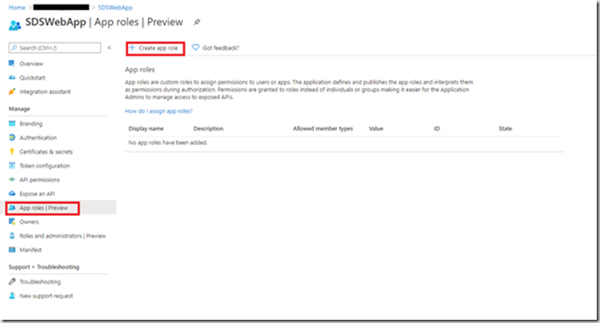Viewport: 600px width, 323px height.
Task: Click the redacted breadcrumb link
Action: click(61, 7)
